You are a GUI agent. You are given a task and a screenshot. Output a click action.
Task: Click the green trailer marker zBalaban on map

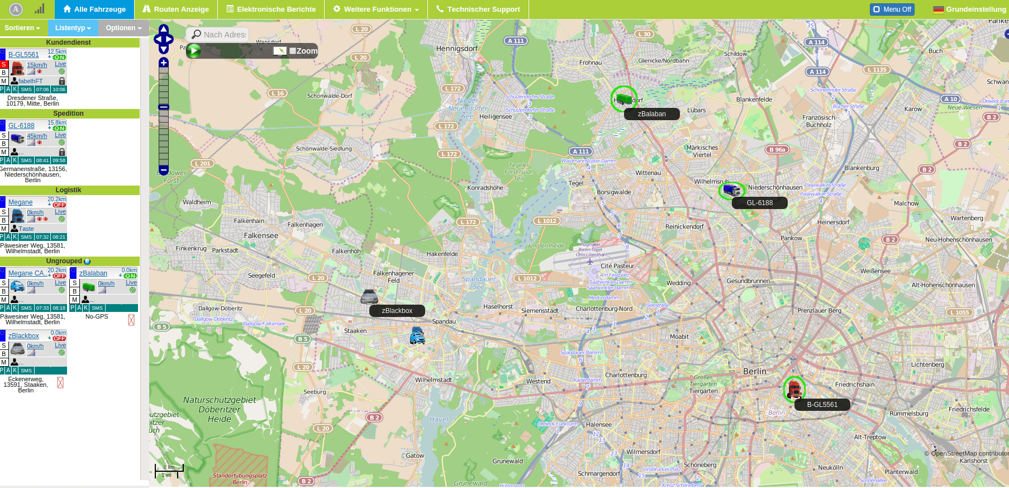coord(624,100)
